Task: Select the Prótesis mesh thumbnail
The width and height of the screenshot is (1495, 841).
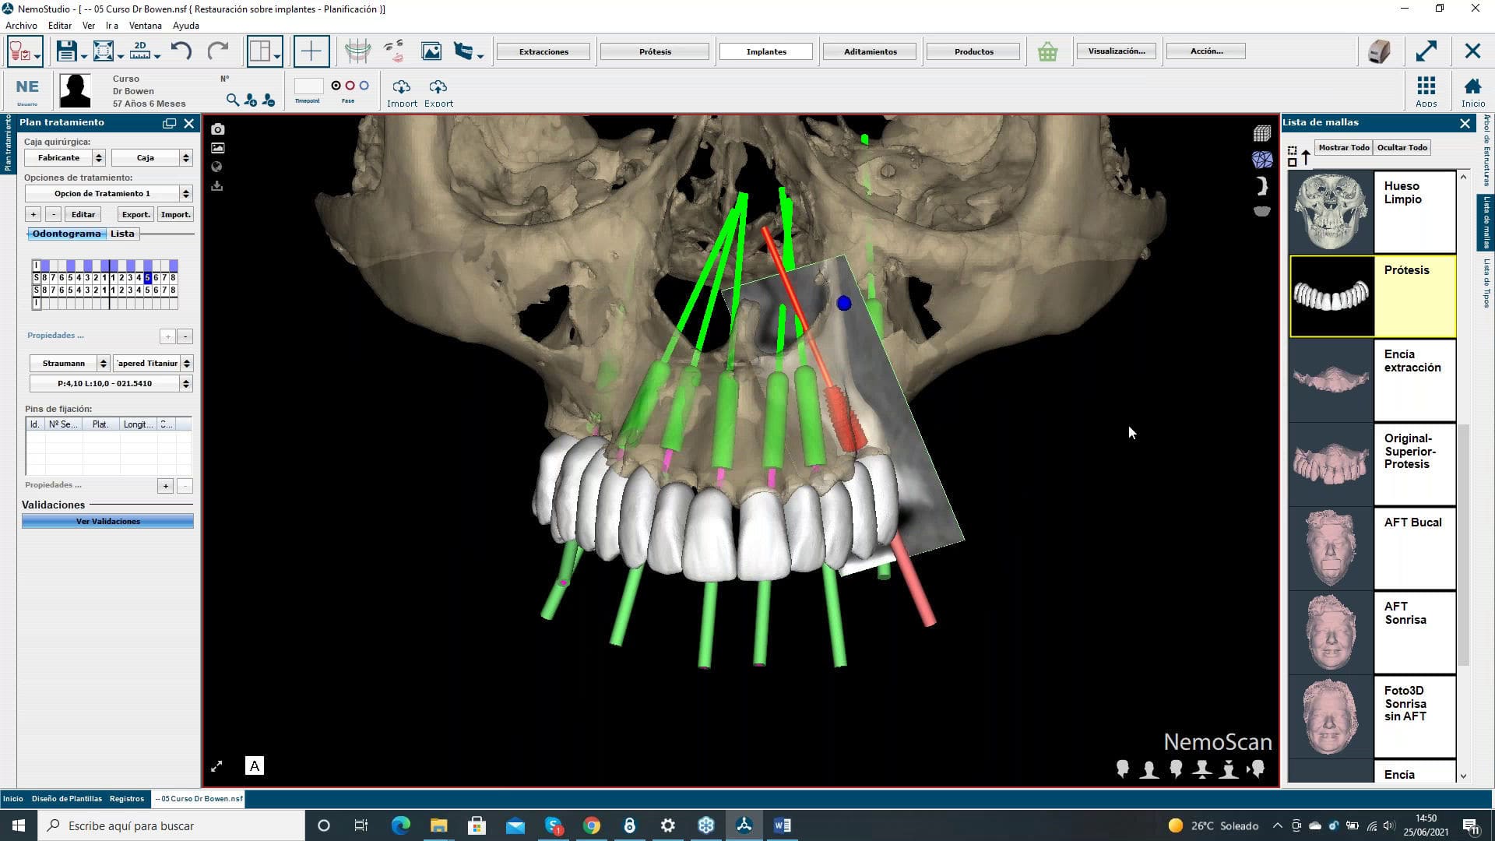Action: (x=1331, y=295)
